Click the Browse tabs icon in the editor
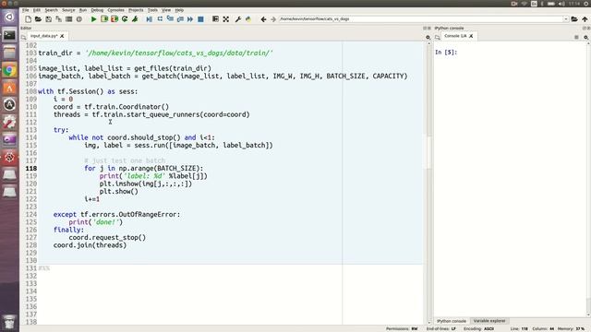 click(24, 37)
